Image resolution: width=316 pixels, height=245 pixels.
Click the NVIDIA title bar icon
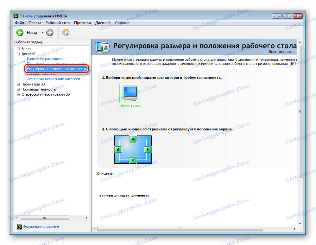coord(16,16)
